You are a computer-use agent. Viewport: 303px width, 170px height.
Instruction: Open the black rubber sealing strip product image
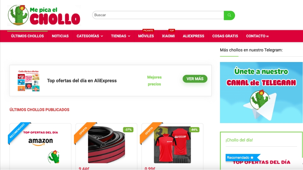coord(106,144)
